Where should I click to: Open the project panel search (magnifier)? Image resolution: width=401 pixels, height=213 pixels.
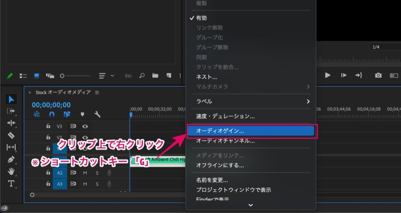(142, 76)
